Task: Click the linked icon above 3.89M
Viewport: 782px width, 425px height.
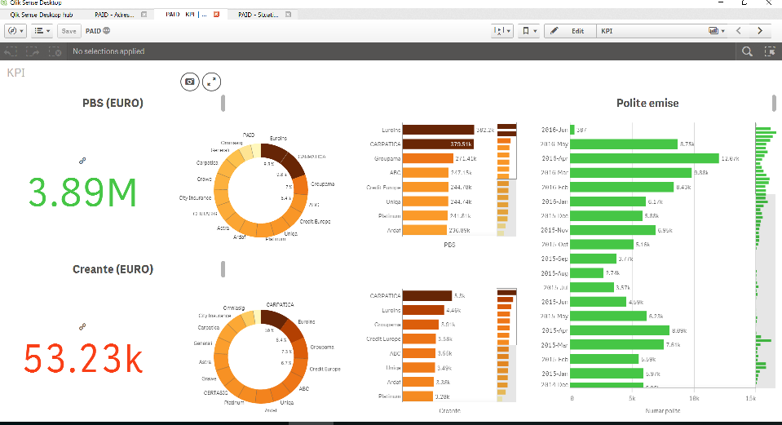Action: click(82, 161)
